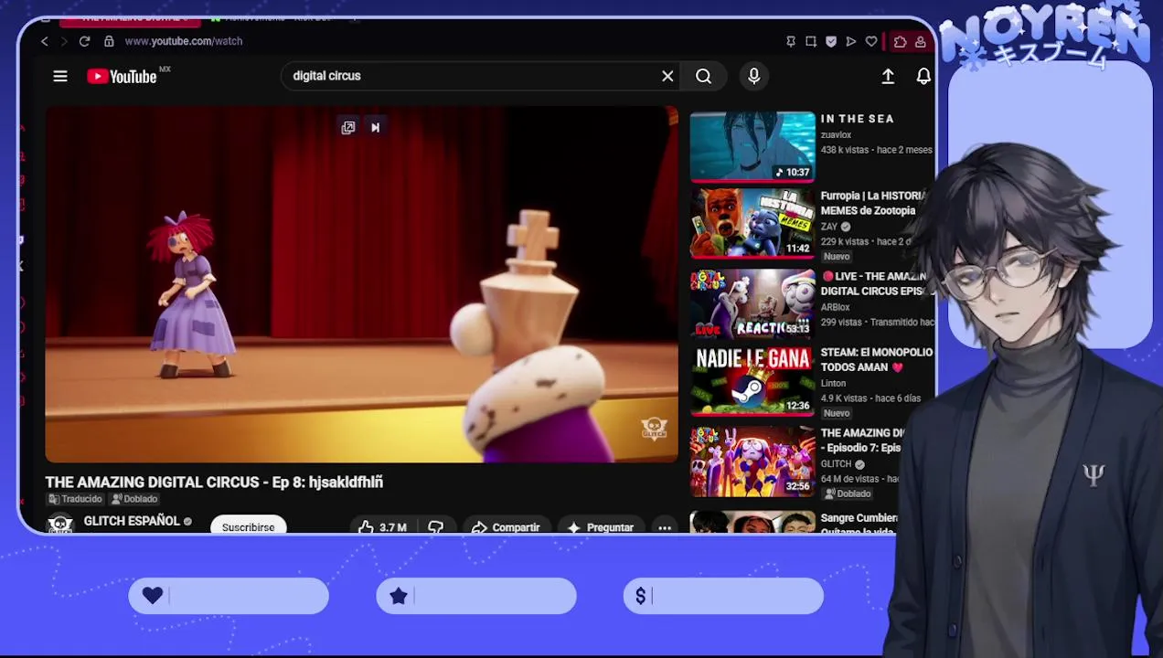Image resolution: width=1163 pixels, height=658 pixels.
Task: Reload the YouTube page
Action: coord(84,41)
